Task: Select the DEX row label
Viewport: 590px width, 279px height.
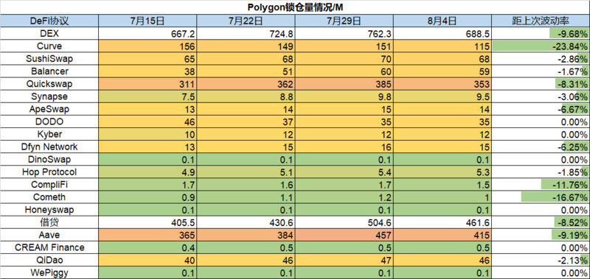Action: (x=49, y=33)
